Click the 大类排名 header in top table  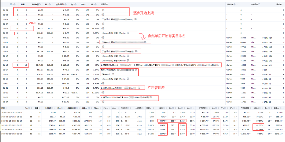[230, 4]
